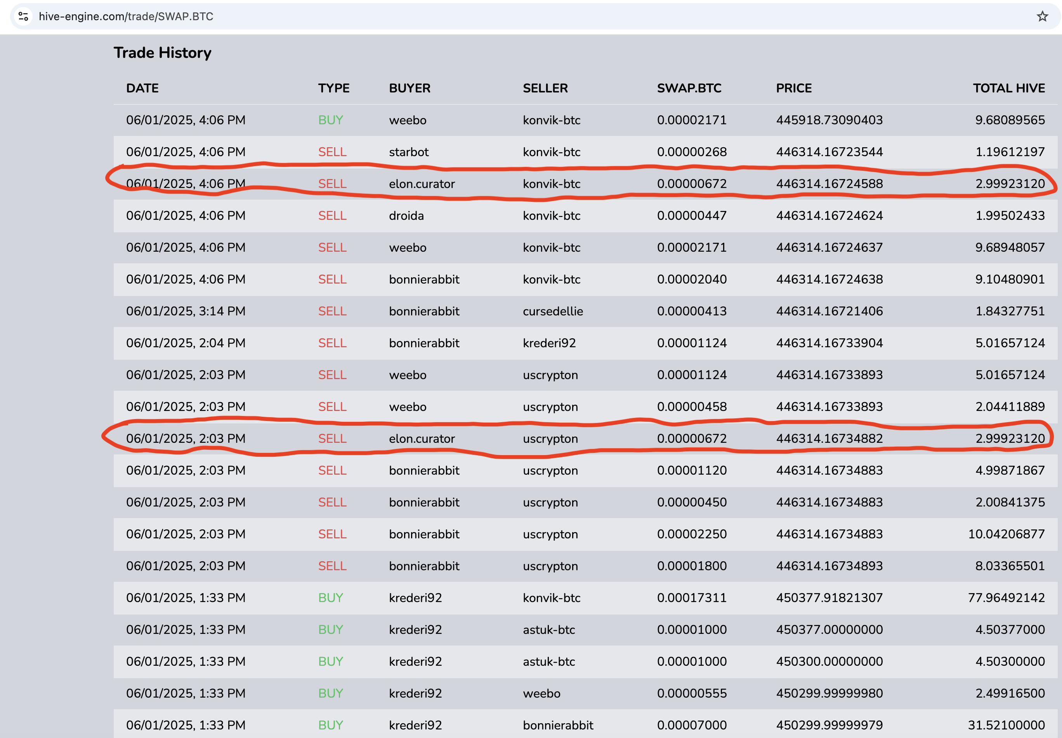Screen dimensions: 1062x738
Task: Click the SWAP.BTC column header
Action: click(689, 88)
